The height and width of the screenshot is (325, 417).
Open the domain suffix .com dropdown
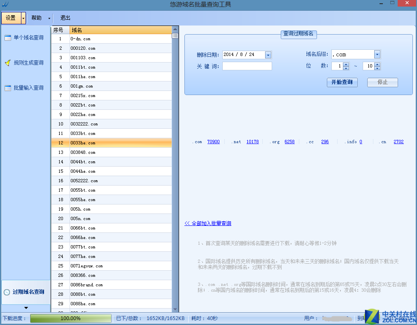tap(377, 54)
